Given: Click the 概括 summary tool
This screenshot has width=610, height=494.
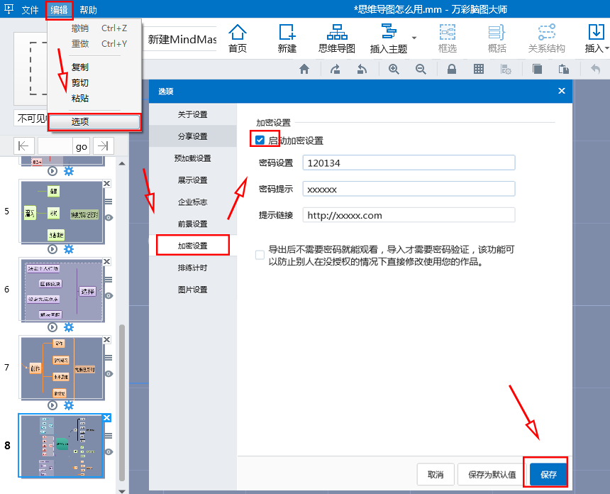Looking at the screenshot, I should pyautogui.click(x=497, y=37).
